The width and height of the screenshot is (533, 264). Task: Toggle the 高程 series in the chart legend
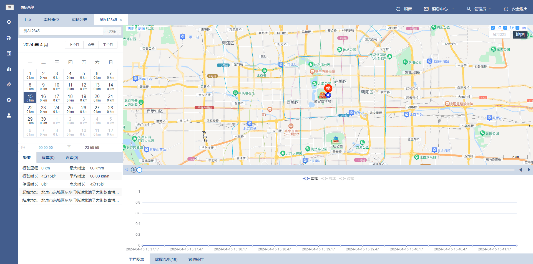coord(346,178)
